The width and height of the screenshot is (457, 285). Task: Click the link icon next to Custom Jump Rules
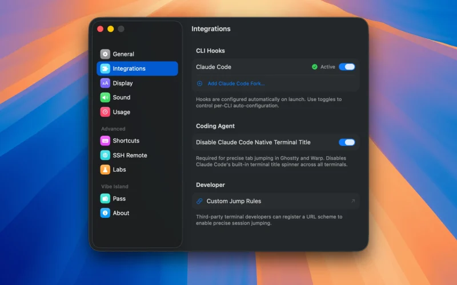tap(199, 201)
